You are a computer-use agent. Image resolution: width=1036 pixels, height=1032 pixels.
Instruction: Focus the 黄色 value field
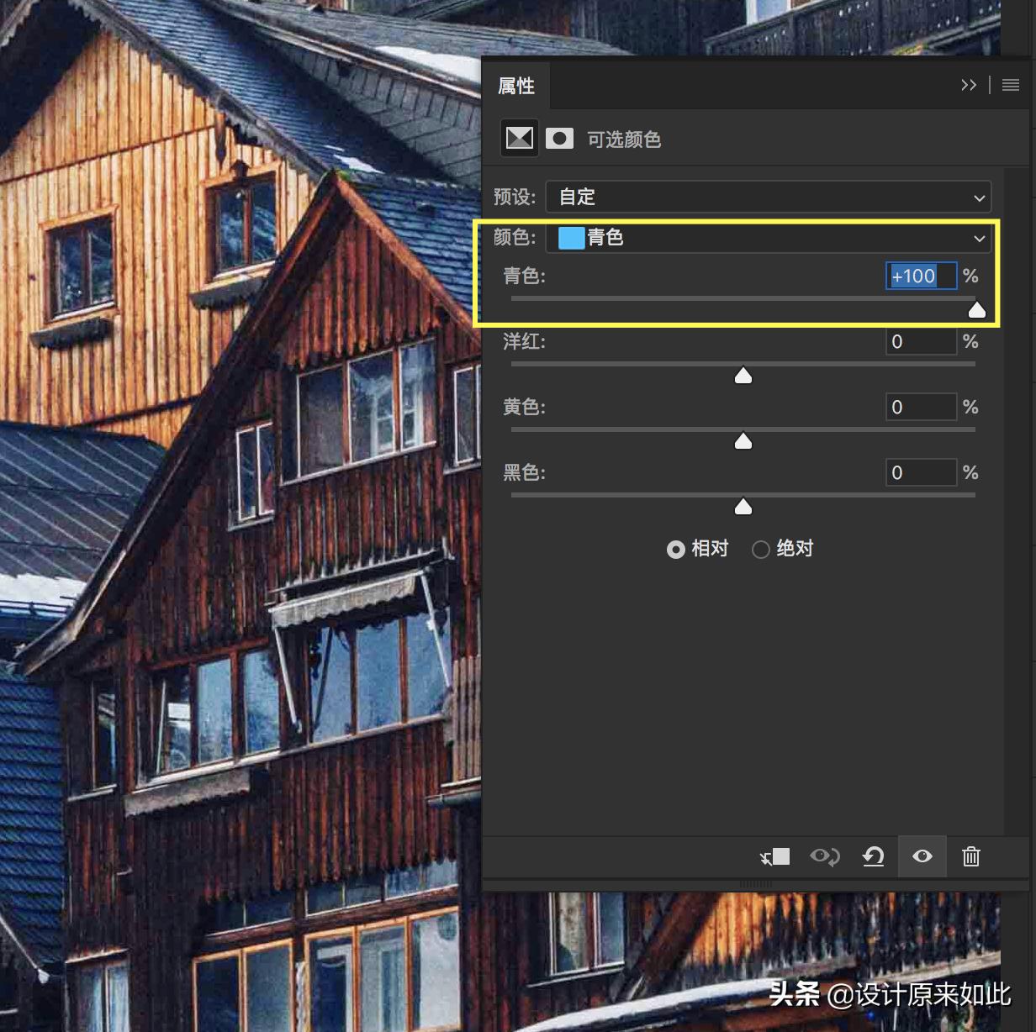(921, 407)
